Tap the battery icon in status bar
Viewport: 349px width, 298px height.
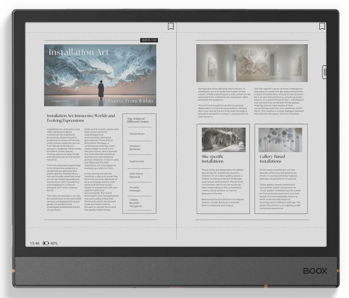[46, 243]
